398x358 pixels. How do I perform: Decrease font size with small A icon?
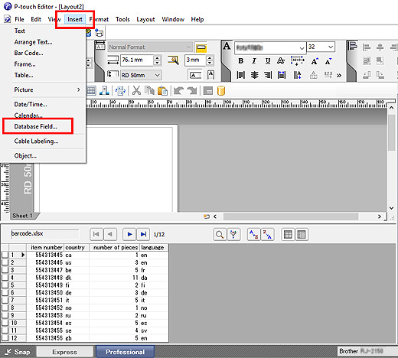pos(328,61)
